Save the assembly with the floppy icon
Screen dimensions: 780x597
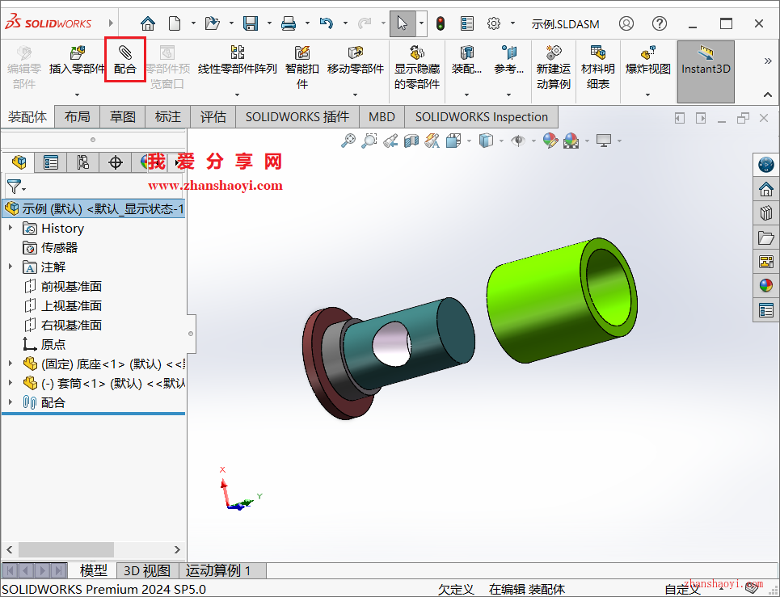click(x=251, y=23)
